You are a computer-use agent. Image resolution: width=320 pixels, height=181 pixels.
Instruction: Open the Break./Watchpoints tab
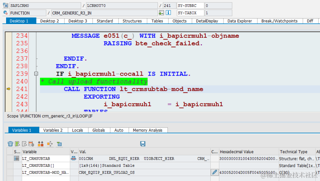280,21
